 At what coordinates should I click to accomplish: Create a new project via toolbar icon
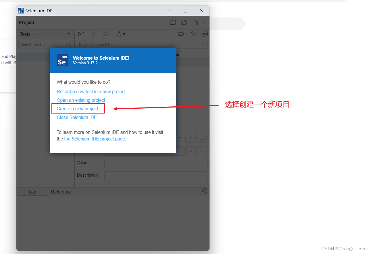(173, 22)
